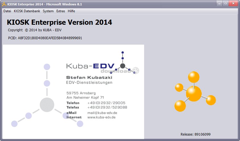Open the KIOSK Datenbank menu
240x141 pixels.
pyautogui.click(x=27, y=11)
